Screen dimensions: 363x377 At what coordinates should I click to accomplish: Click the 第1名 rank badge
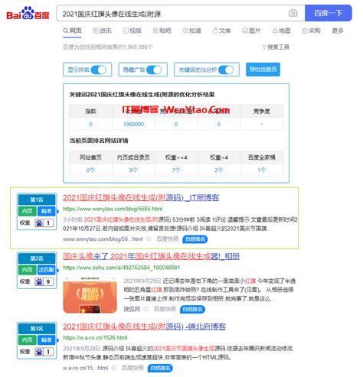(x=37, y=200)
